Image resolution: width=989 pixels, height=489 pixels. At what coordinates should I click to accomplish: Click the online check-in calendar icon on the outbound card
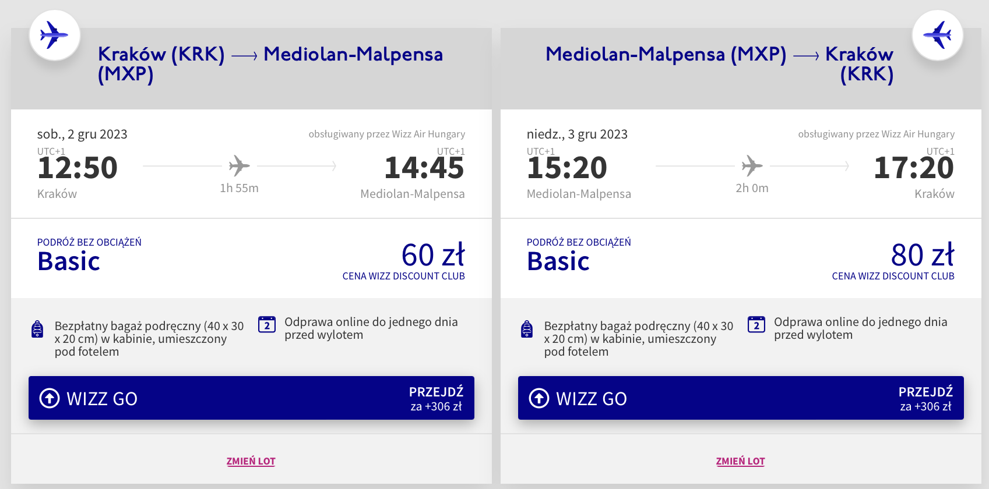coord(267,324)
